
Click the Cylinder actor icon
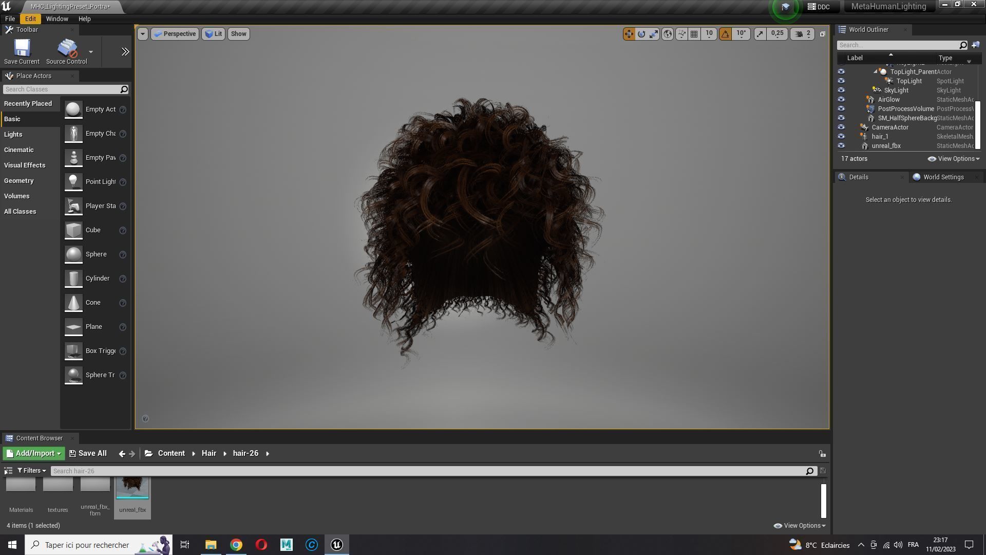coord(73,279)
